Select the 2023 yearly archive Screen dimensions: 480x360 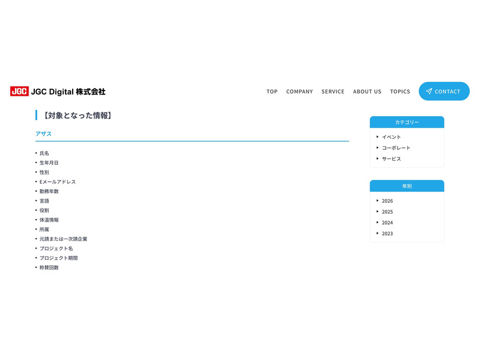(x=387, y=233)
